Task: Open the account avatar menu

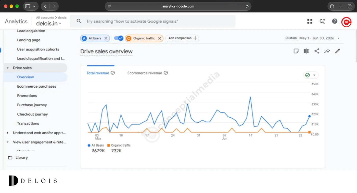Action: point(346,22)
